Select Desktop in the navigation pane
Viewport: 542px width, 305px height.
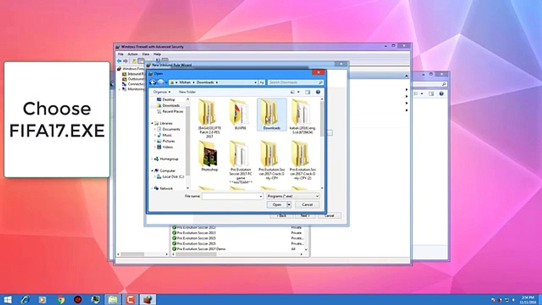click(169, 100)
